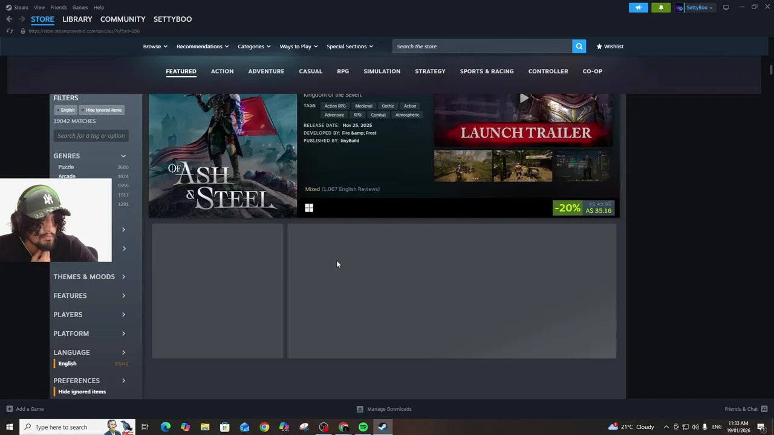Expand the Features filter section
Screen dimensions: 774x435
click(89, 295)
